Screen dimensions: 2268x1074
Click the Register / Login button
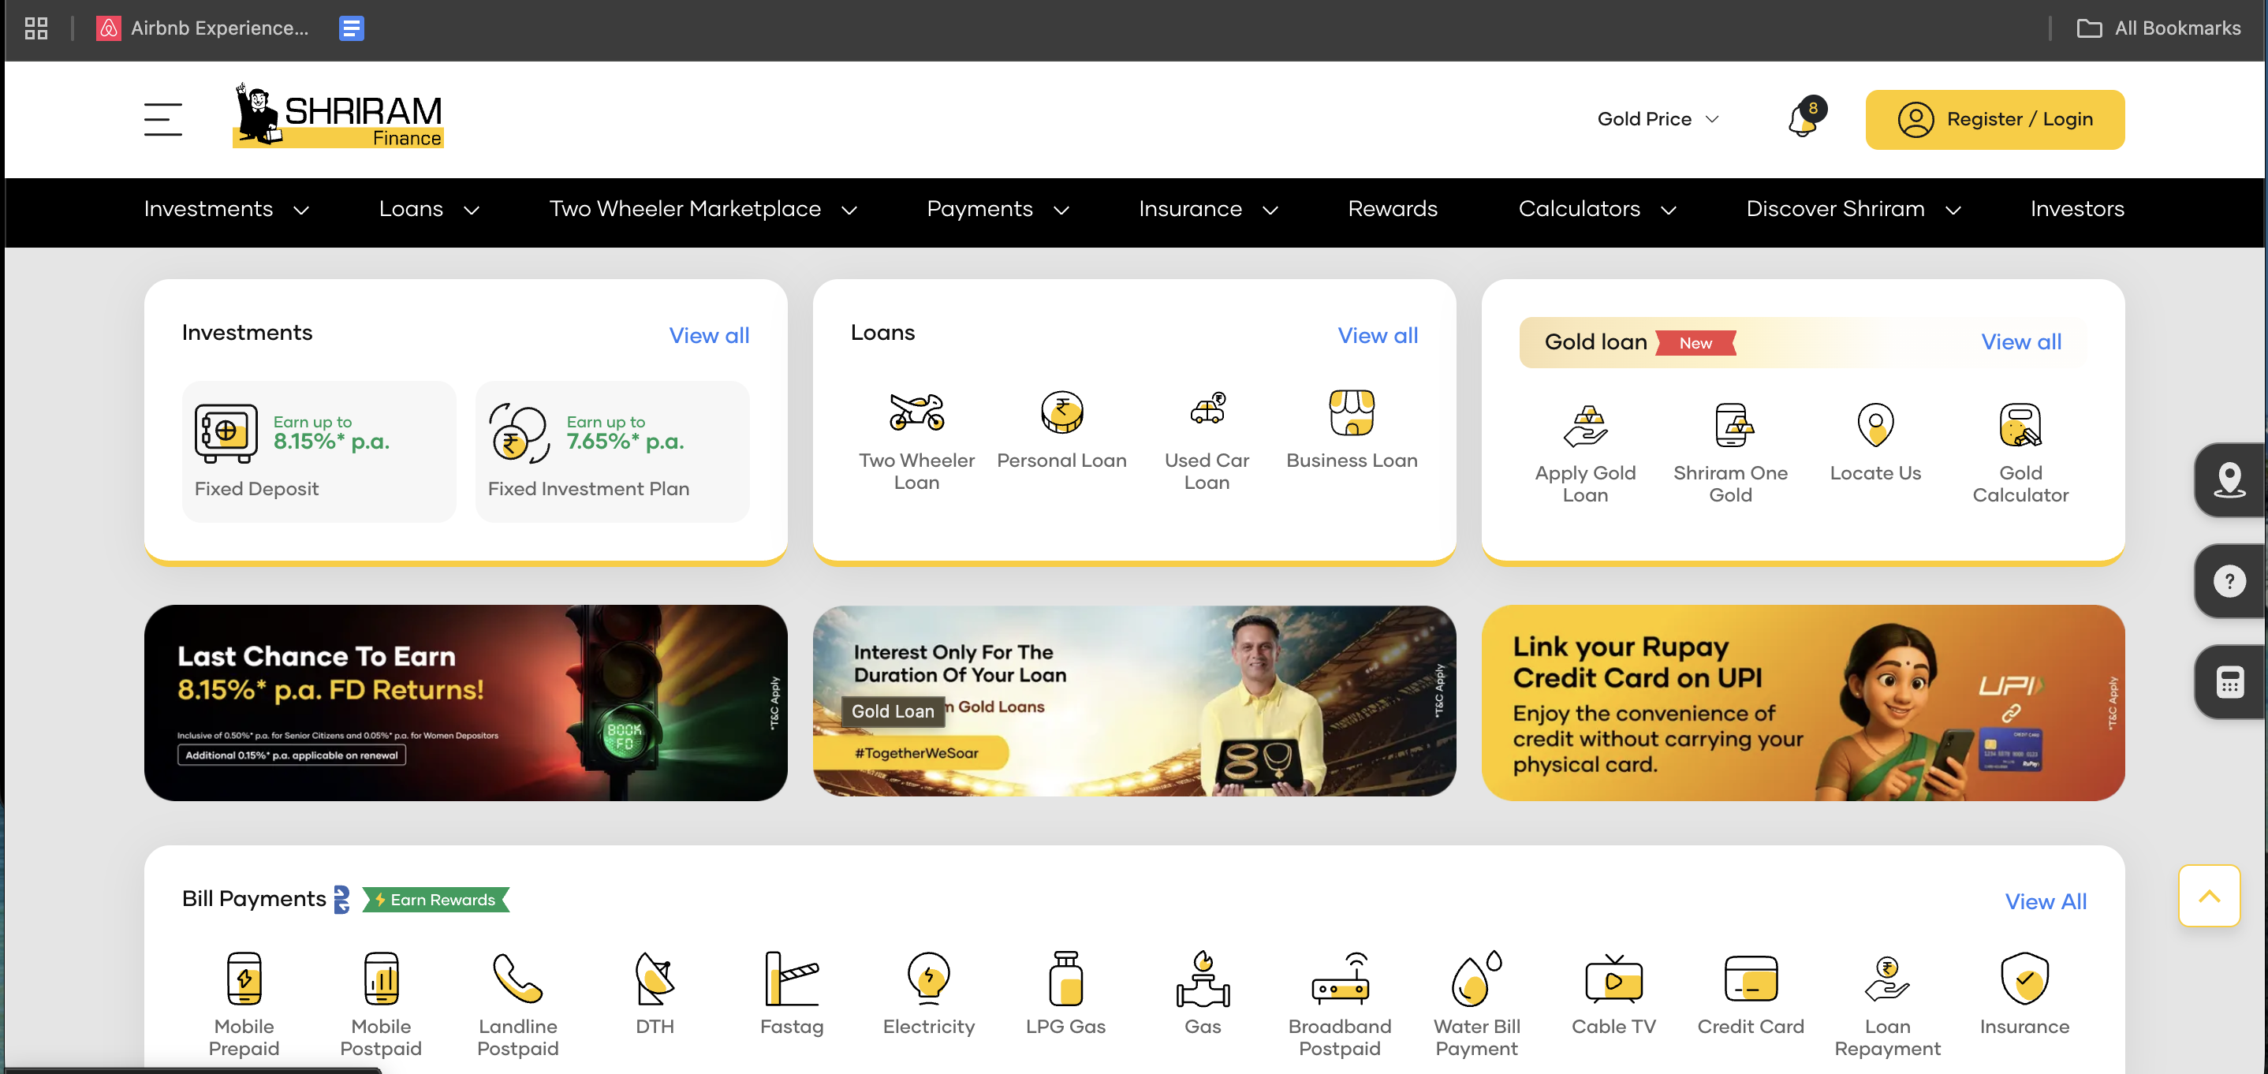[x=1994, y=119]
